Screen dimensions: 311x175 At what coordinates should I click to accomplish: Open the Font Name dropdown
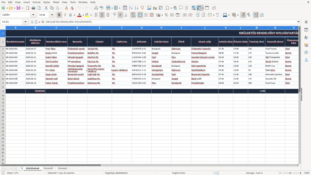[x=33, y=15]
